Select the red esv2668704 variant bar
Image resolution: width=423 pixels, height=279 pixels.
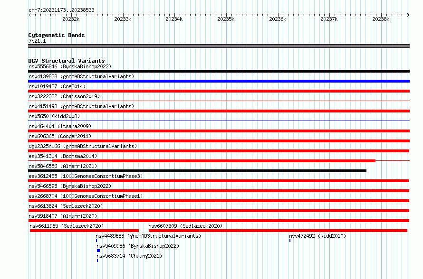219,201
